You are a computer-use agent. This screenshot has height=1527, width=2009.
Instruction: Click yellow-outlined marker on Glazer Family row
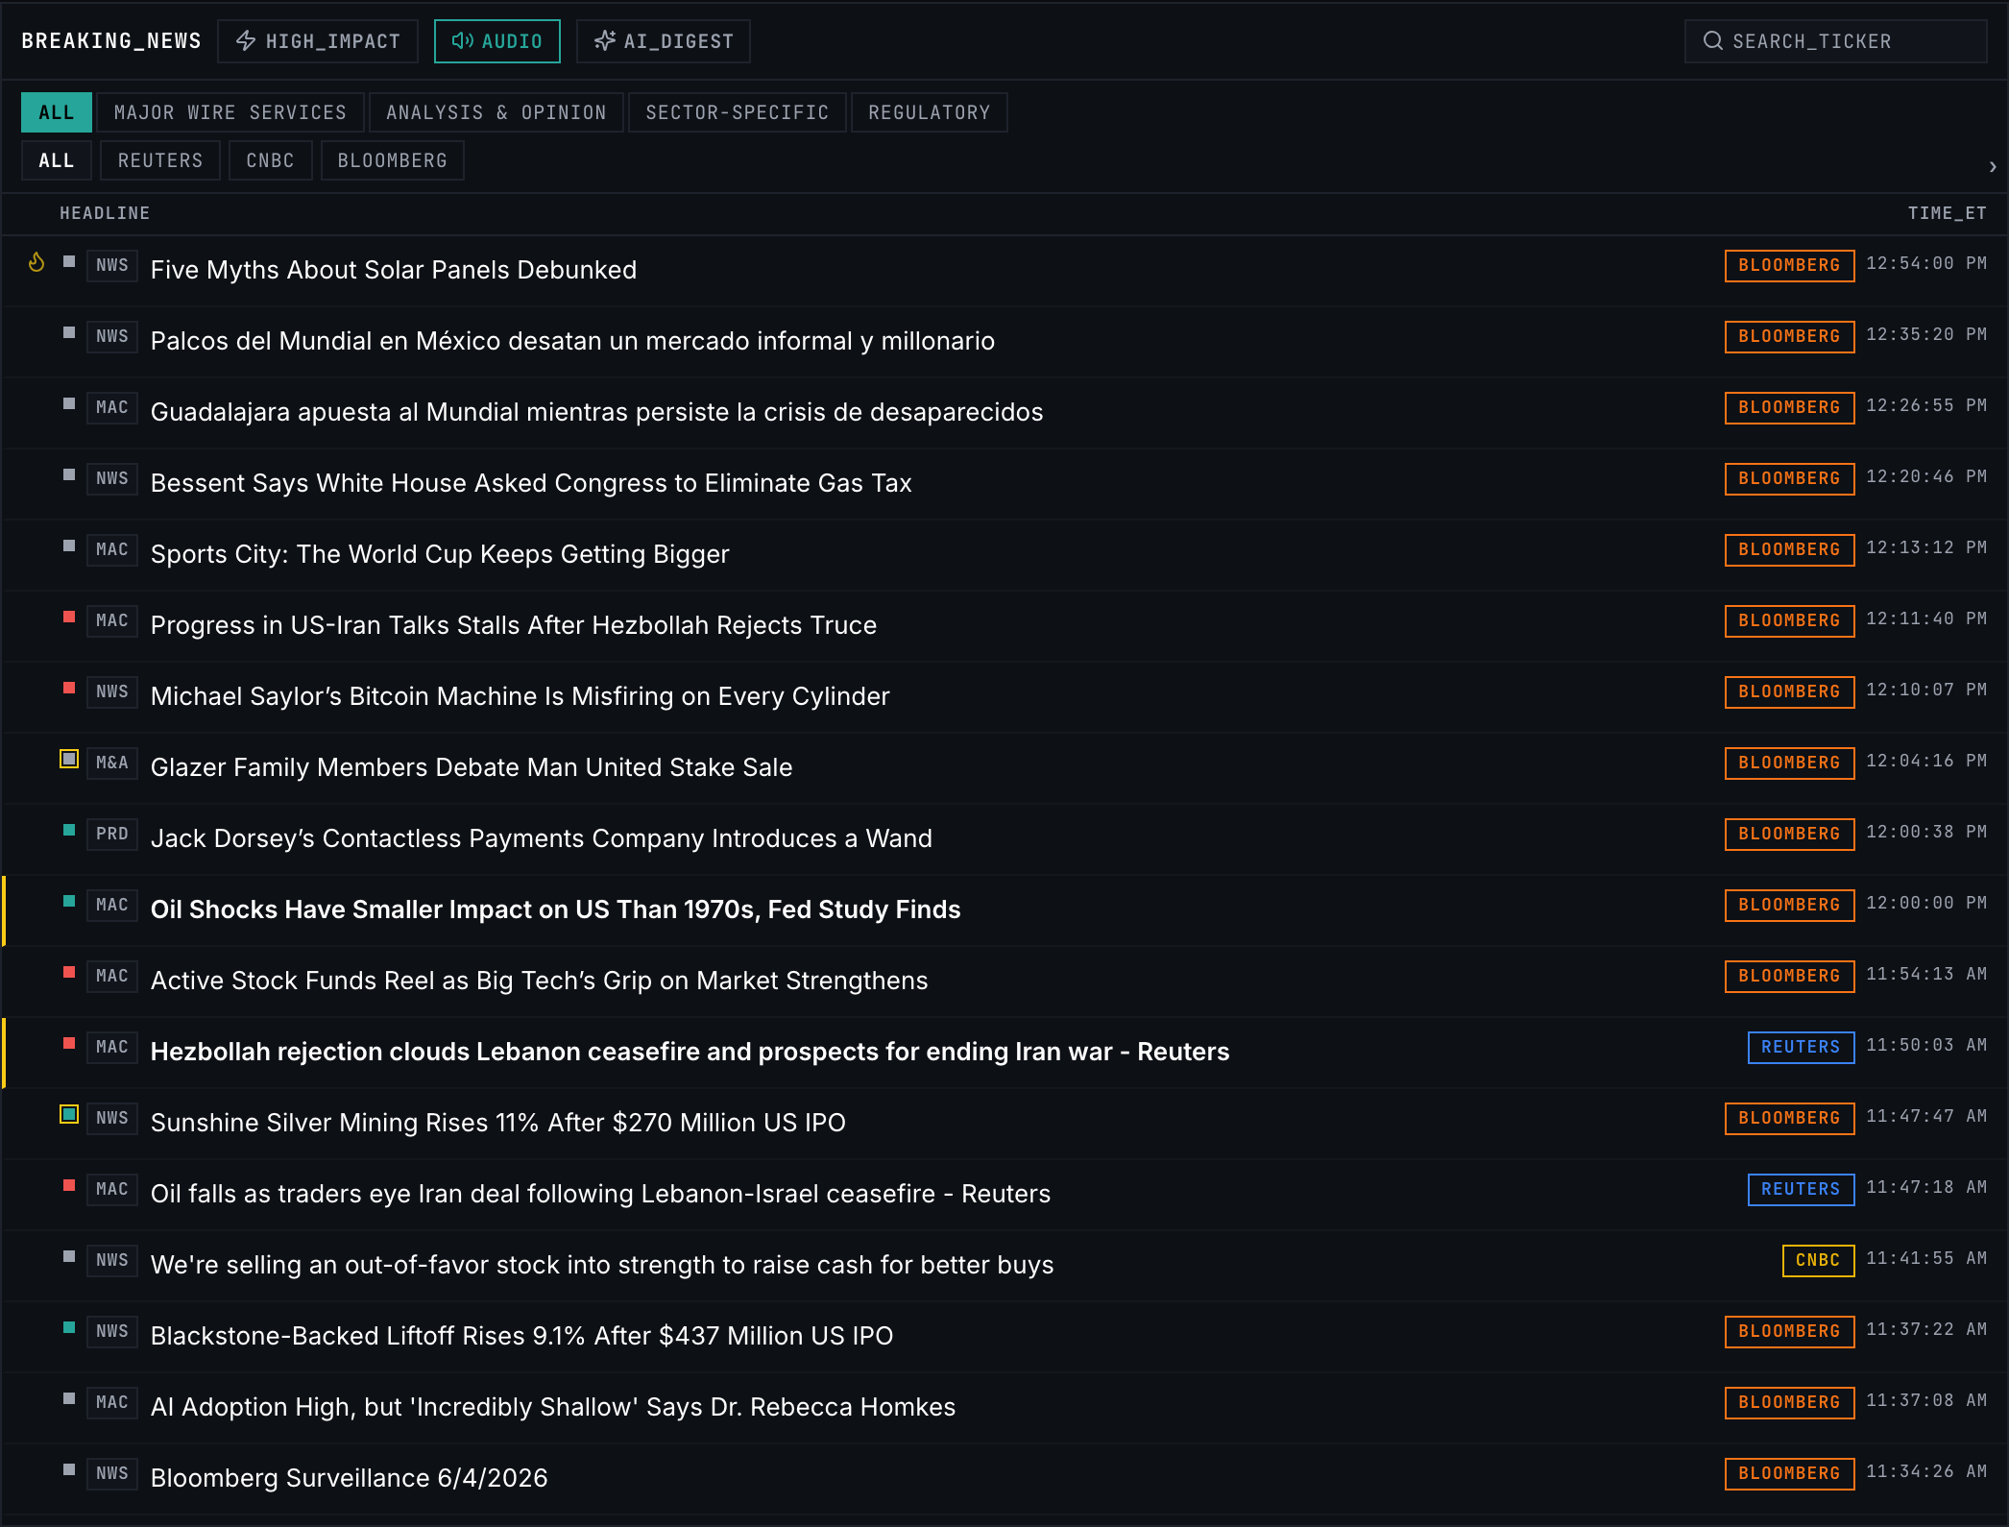69,759
